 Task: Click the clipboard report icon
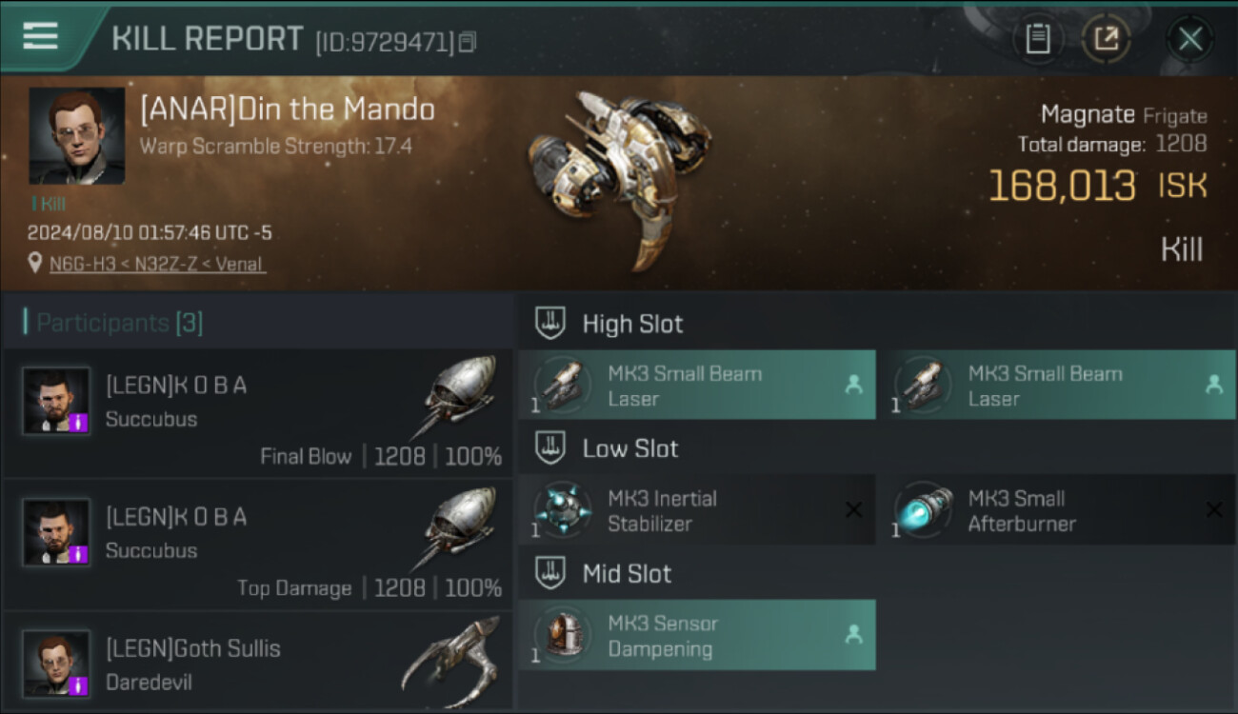click(x=1037, y=39)
